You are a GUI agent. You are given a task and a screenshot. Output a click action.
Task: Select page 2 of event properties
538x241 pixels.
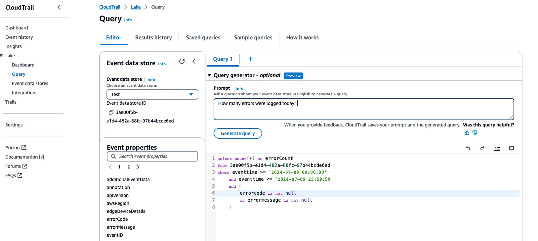point(129,167)
